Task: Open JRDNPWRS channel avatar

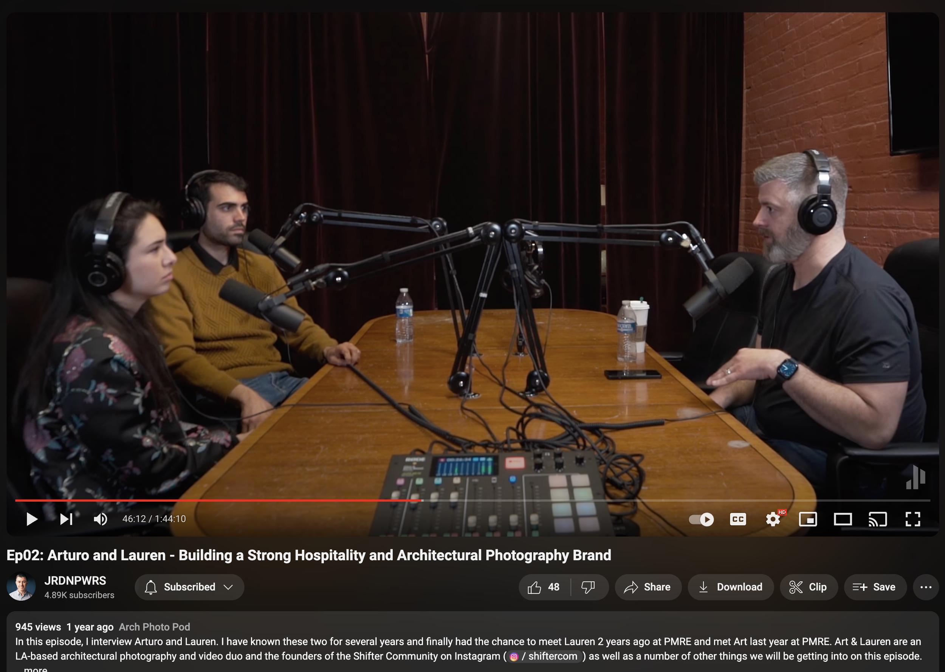Action: pos(21,587)
